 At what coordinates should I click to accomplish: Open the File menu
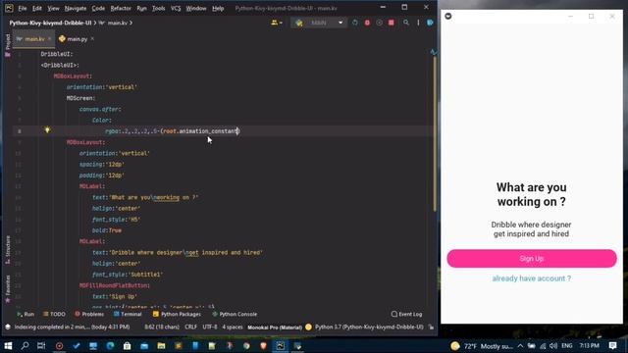pos(23,9)
